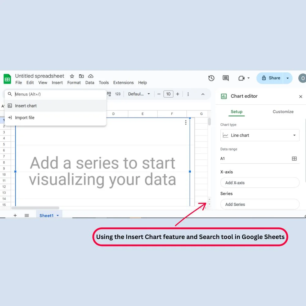Open the Share dropdown arrow
This screenshot has height=306, width=306.
coord(288,78)
